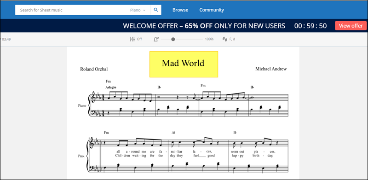The image size is (368, 180).
Task: Click the Ab chord symbol
Action: [173, 133]
